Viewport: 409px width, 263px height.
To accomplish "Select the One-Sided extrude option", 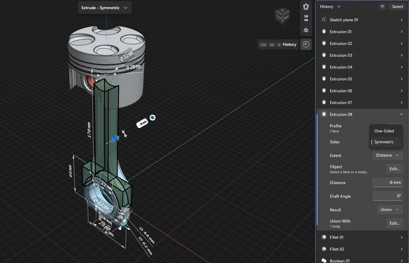I will (x=384, y=131).
